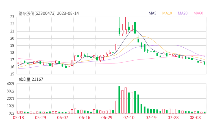Click the 07-19 date axis label
The height and width of the screenshot is (124, 209).
151,118
